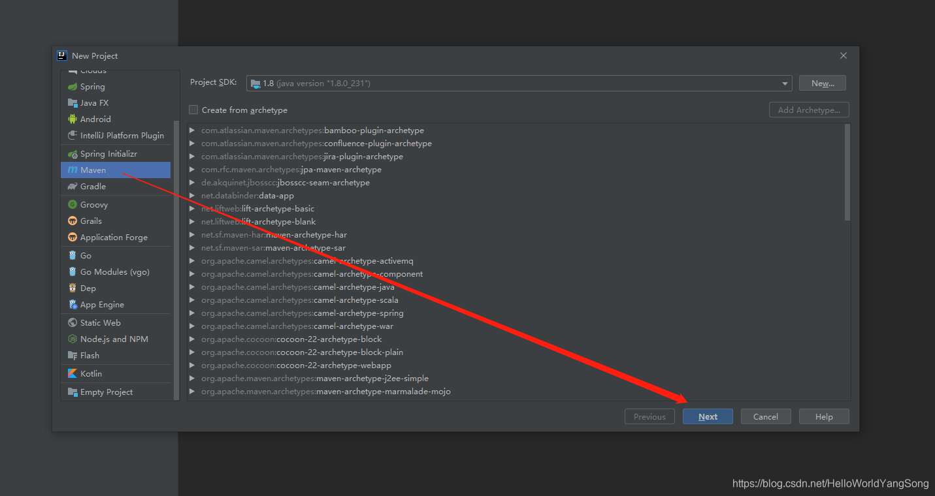Choose Empty Project label

107,392
